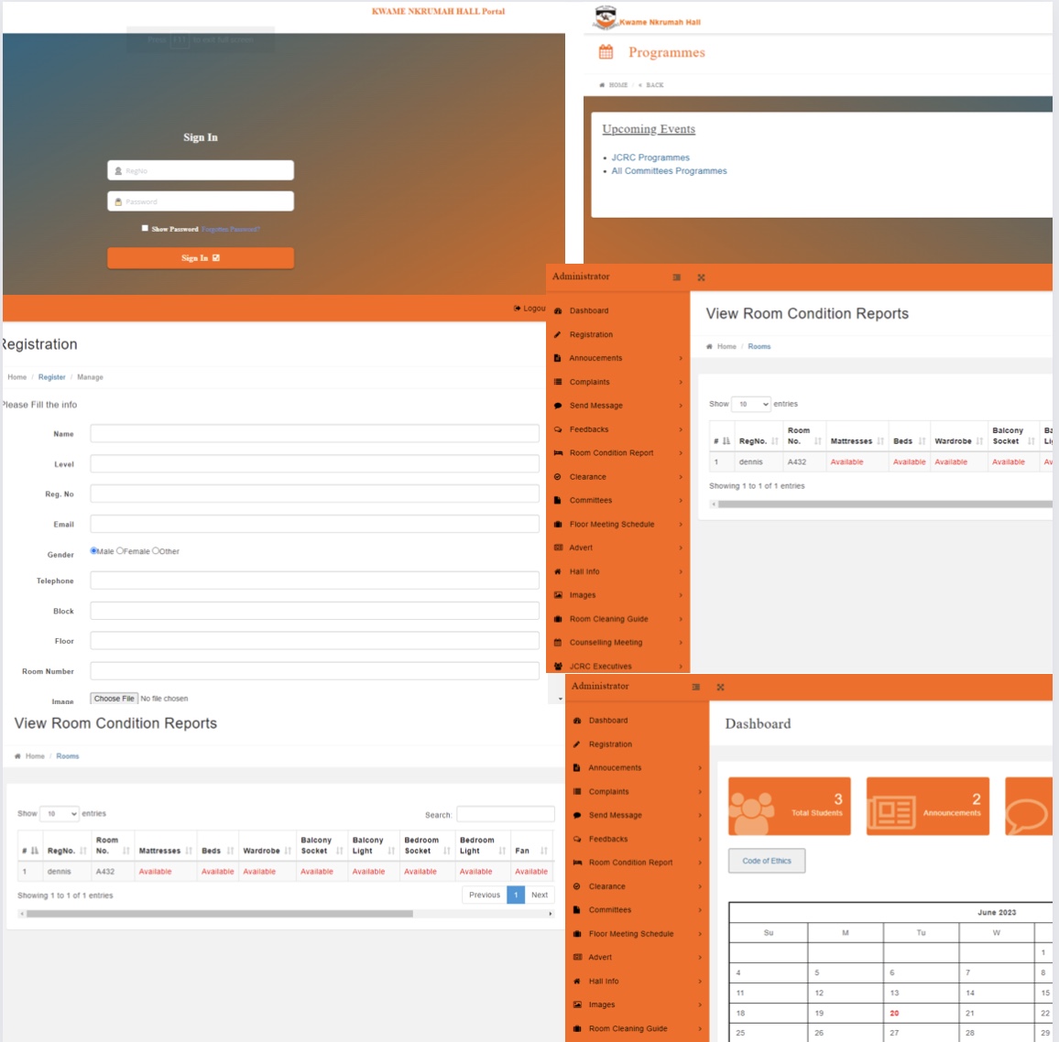1059x1042 pixels.
Task: Click the Code of Ethics button
Action: [767, 861]
